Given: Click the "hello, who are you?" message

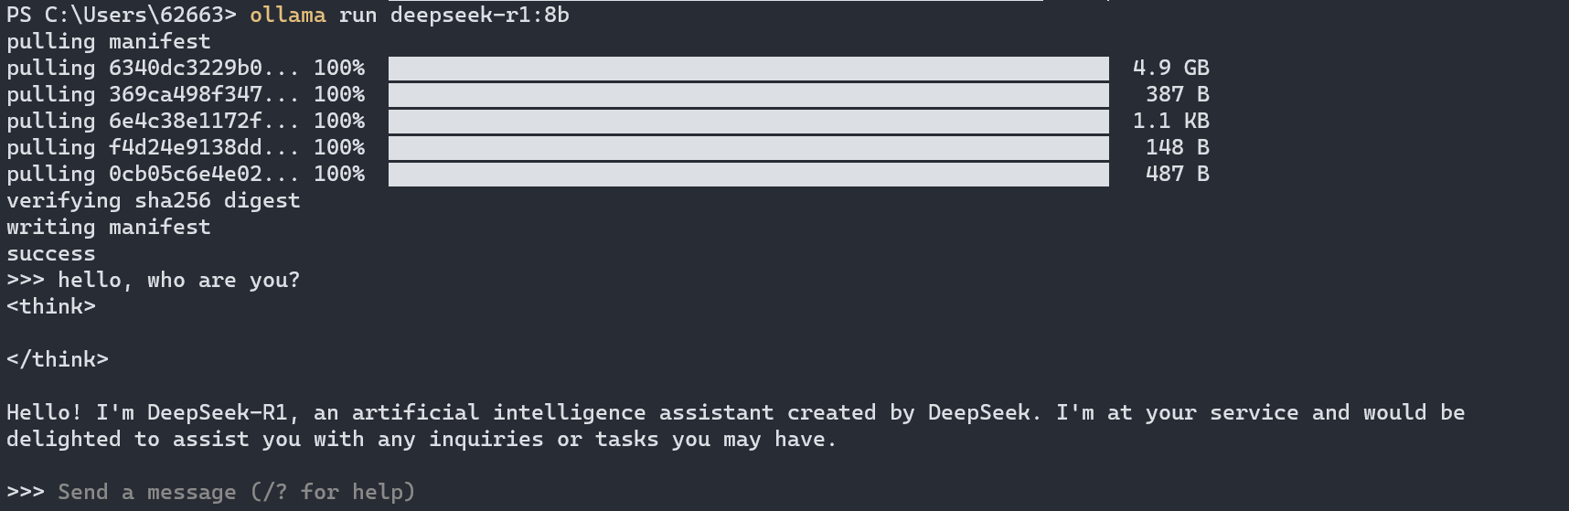Looking at the screenshot, I should (x=178, y=280).
